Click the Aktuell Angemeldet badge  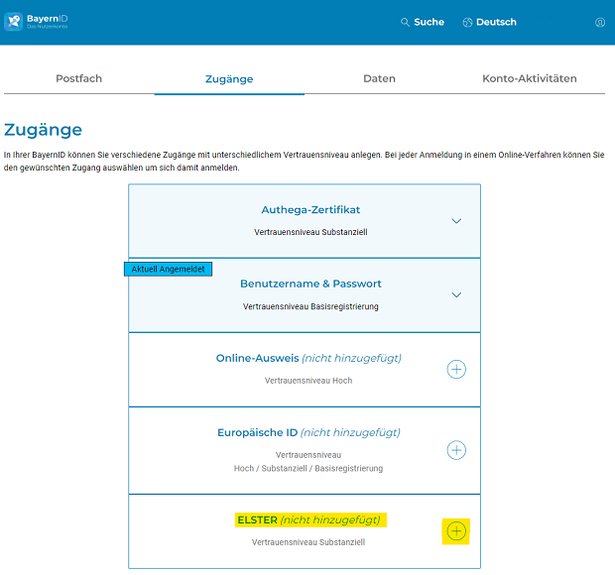coord(168,269)
